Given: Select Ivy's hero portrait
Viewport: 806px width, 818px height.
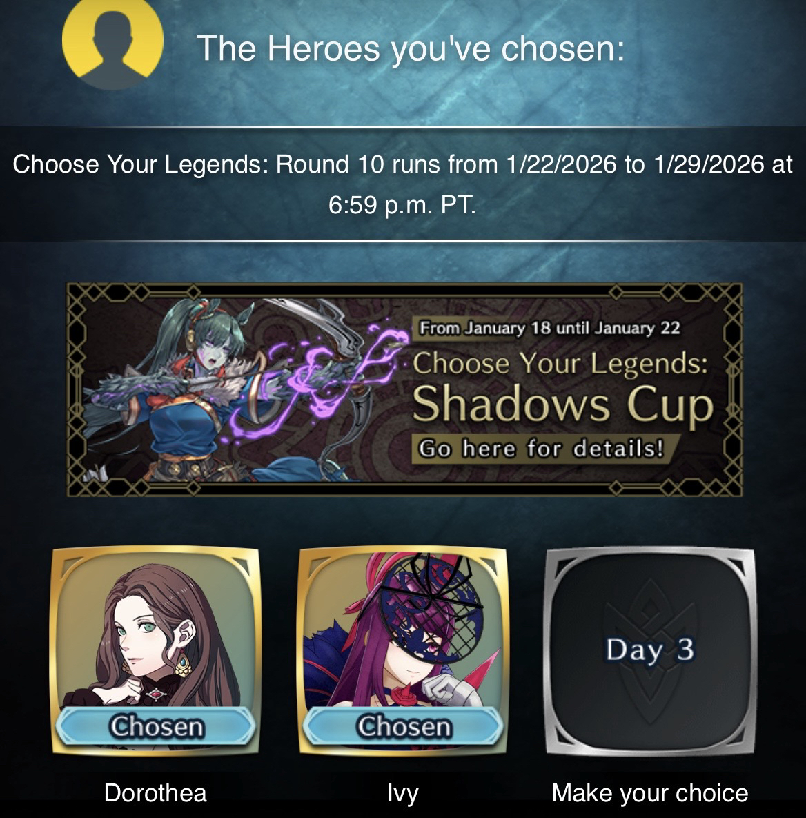Looking at the screenshot, I should (x=402, y=650).
